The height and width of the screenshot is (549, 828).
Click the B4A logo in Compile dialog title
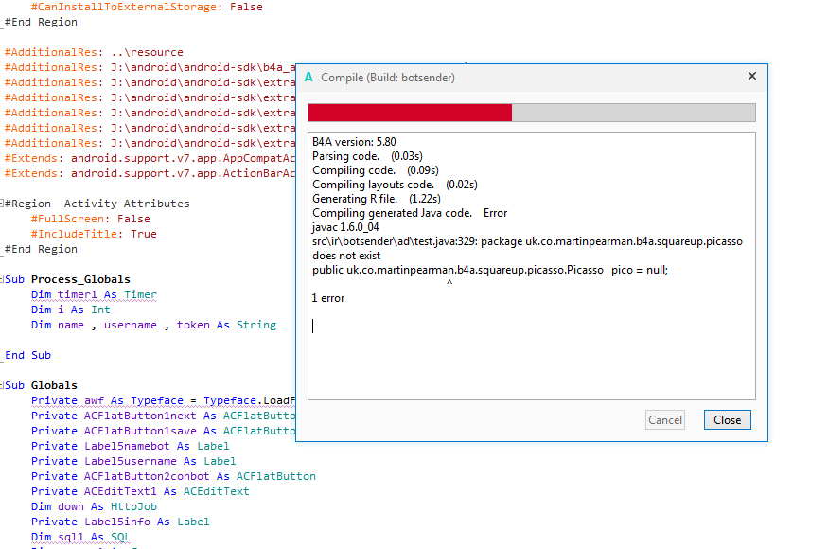tap(308, 77)
